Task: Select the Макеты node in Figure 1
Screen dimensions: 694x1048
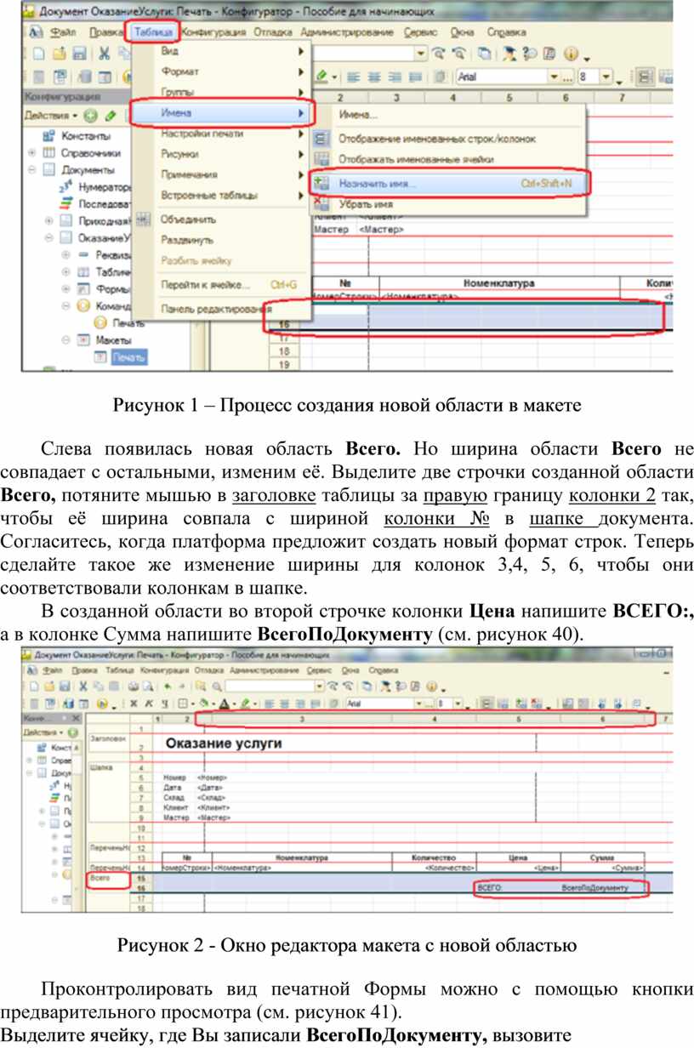Action: pos(112,339)
